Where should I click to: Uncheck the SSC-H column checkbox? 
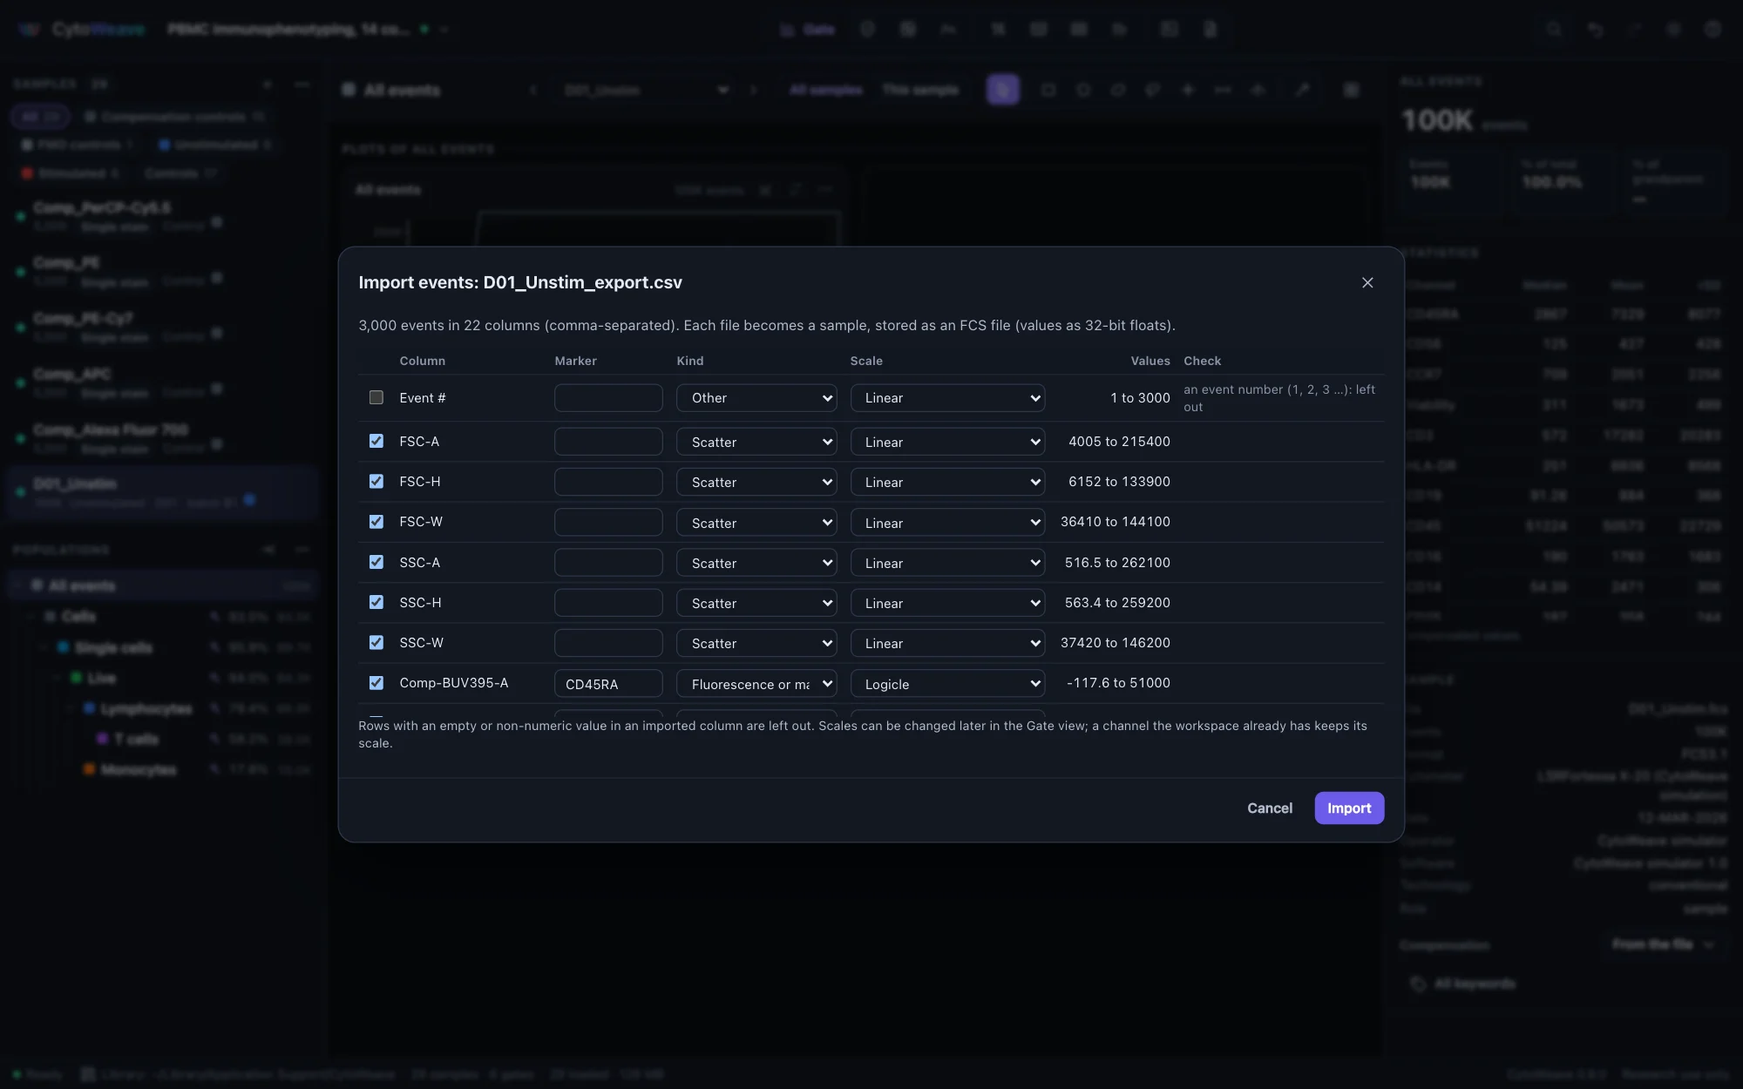[x=376, y=602]
